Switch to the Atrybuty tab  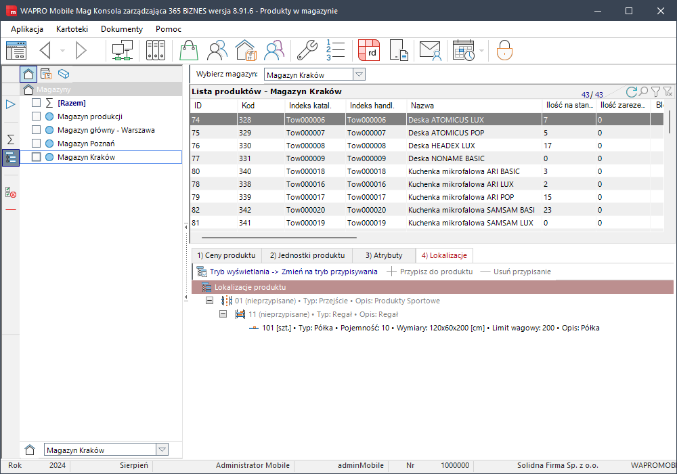[384, 255]
